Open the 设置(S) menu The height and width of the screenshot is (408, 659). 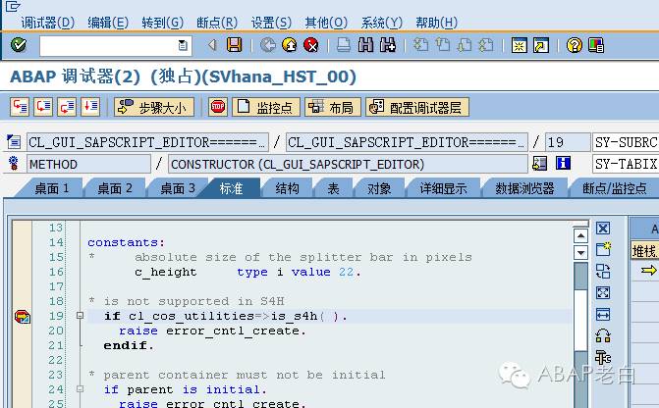[271, 23]
